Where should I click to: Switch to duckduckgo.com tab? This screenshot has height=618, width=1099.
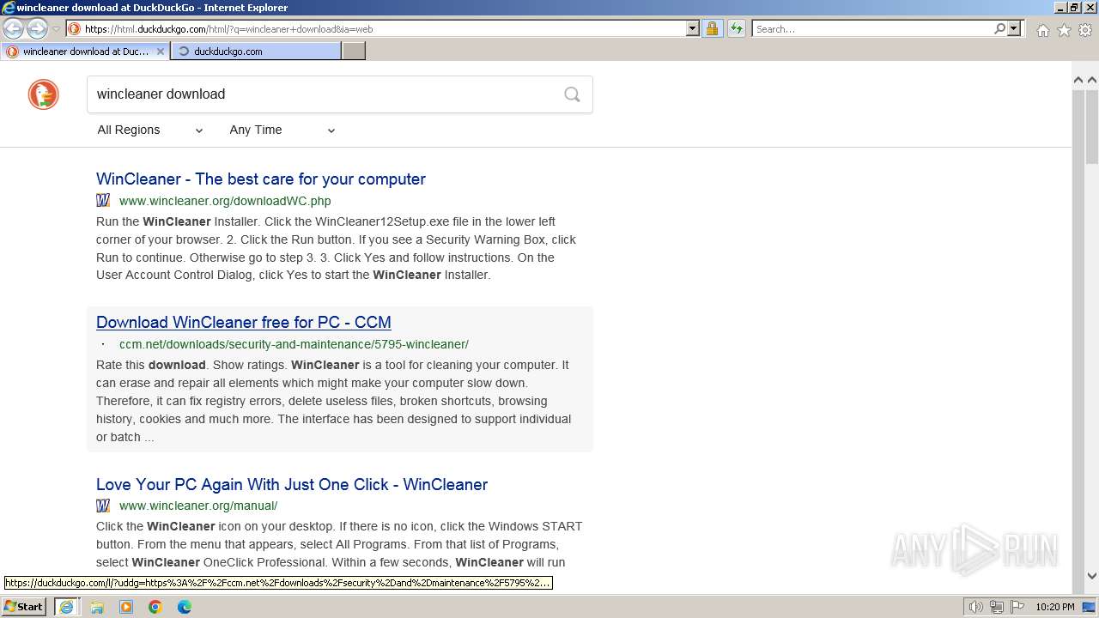point(256,51)
